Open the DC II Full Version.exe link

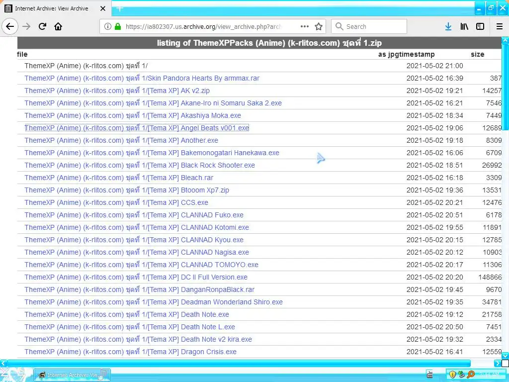[136, 277]
